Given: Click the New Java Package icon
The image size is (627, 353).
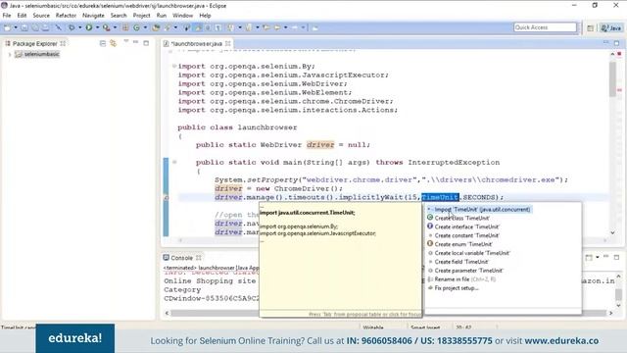Looking at the screenshot, I should (x=125, y=27).
